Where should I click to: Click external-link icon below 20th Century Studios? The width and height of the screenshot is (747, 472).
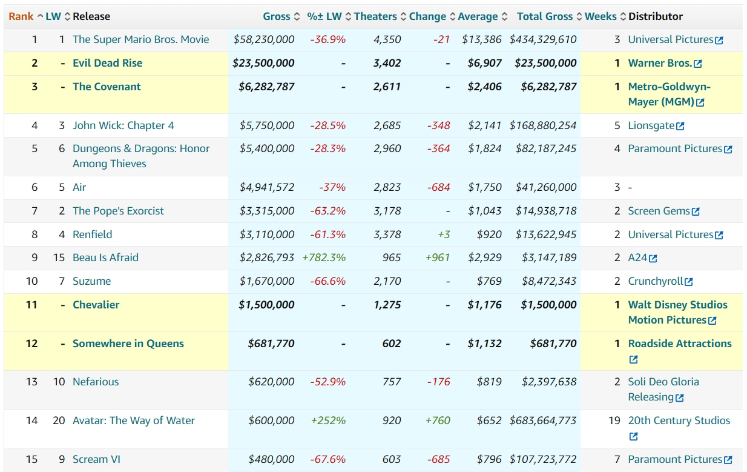633,436
